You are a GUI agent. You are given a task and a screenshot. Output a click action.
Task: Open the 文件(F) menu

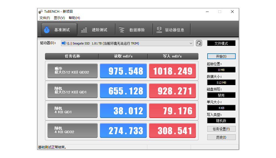coord(44,18)
